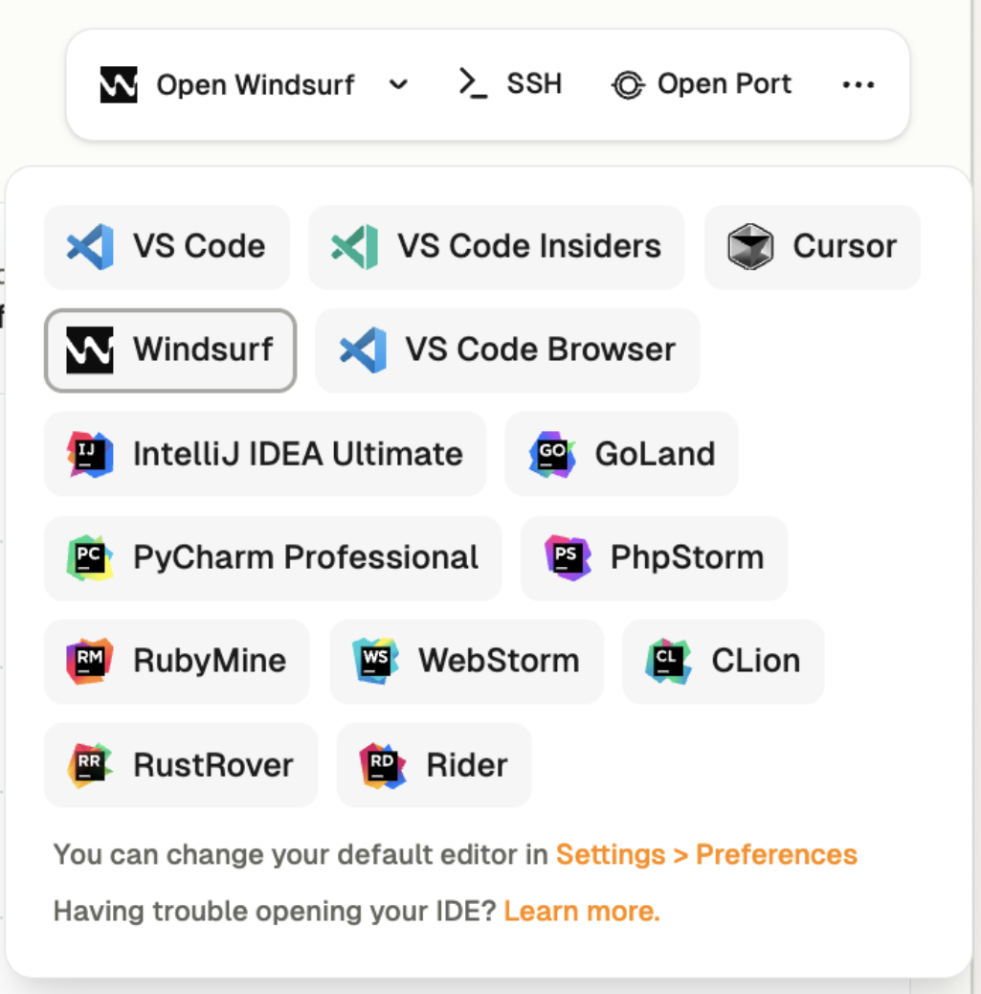Pick the PyCharm Professional icon
This screenshot has height=994, width=981.
pyautogui.click(x=90, y=558)
